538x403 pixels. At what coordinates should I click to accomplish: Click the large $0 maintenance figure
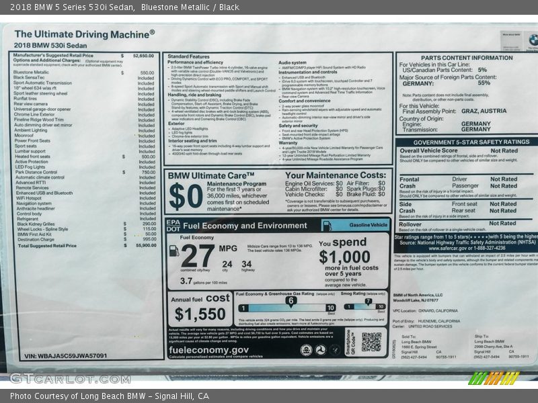[x=186, y=196]
